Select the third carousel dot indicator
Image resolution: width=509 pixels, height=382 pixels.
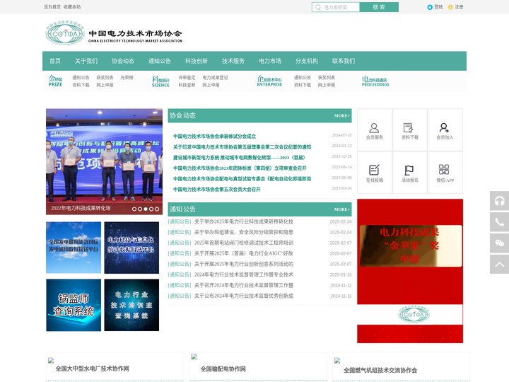point(146,209)
